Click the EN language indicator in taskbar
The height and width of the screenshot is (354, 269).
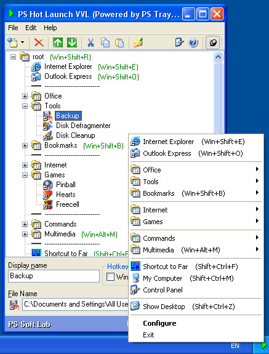235,345
